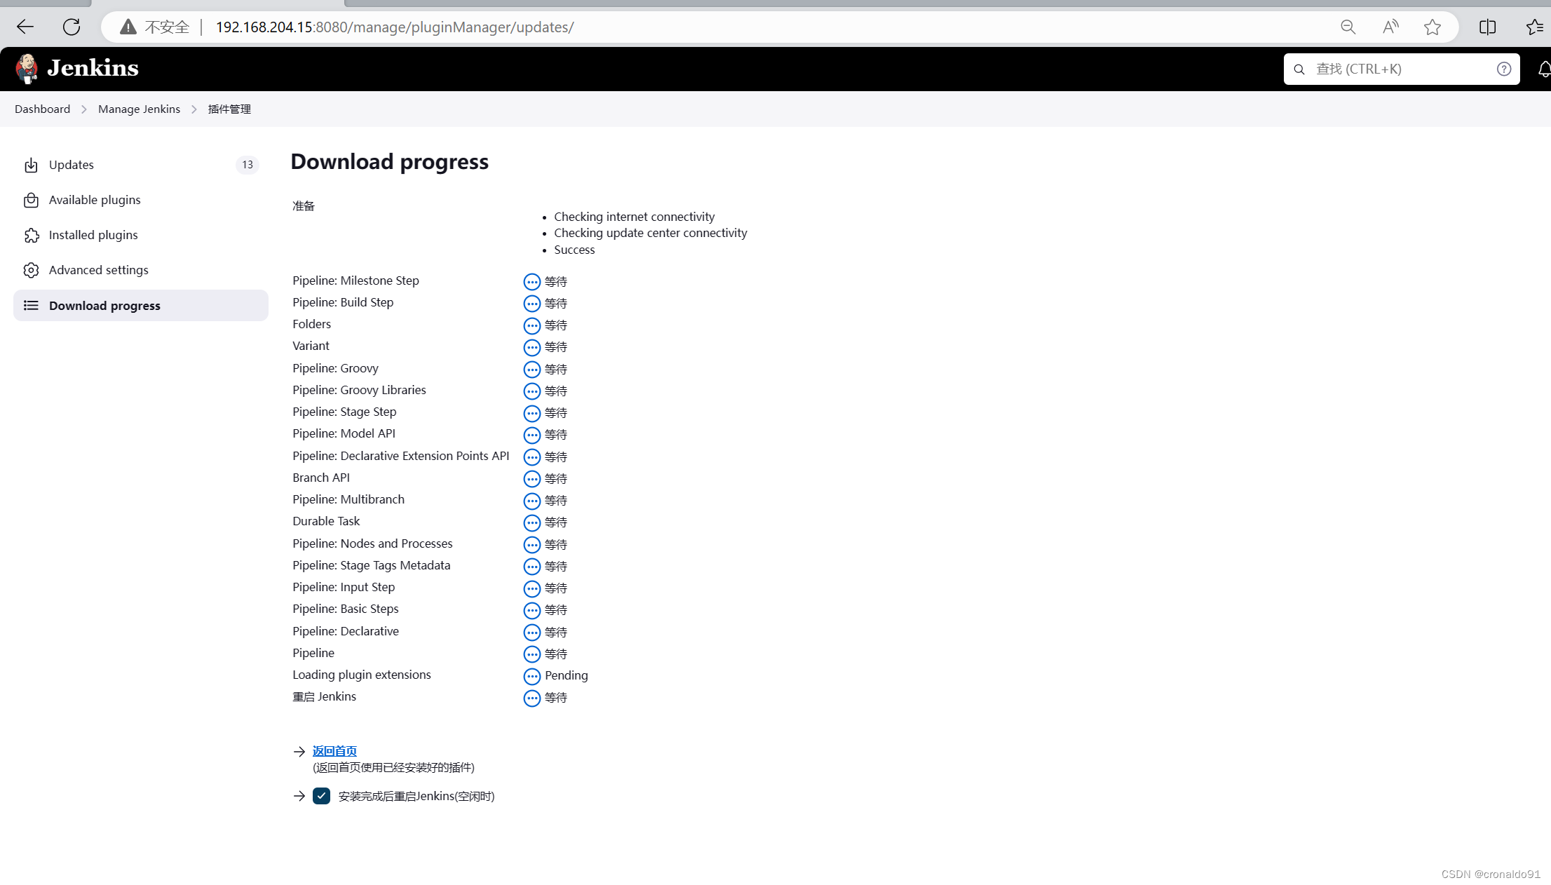1551x885 pixels.
Task: Click the Pipeline: Stage Step text
Action: coord(344,412)
